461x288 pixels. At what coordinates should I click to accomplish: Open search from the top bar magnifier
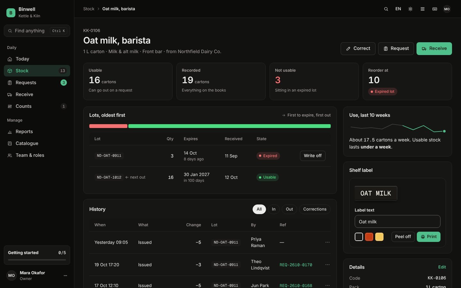click(386, 9)
